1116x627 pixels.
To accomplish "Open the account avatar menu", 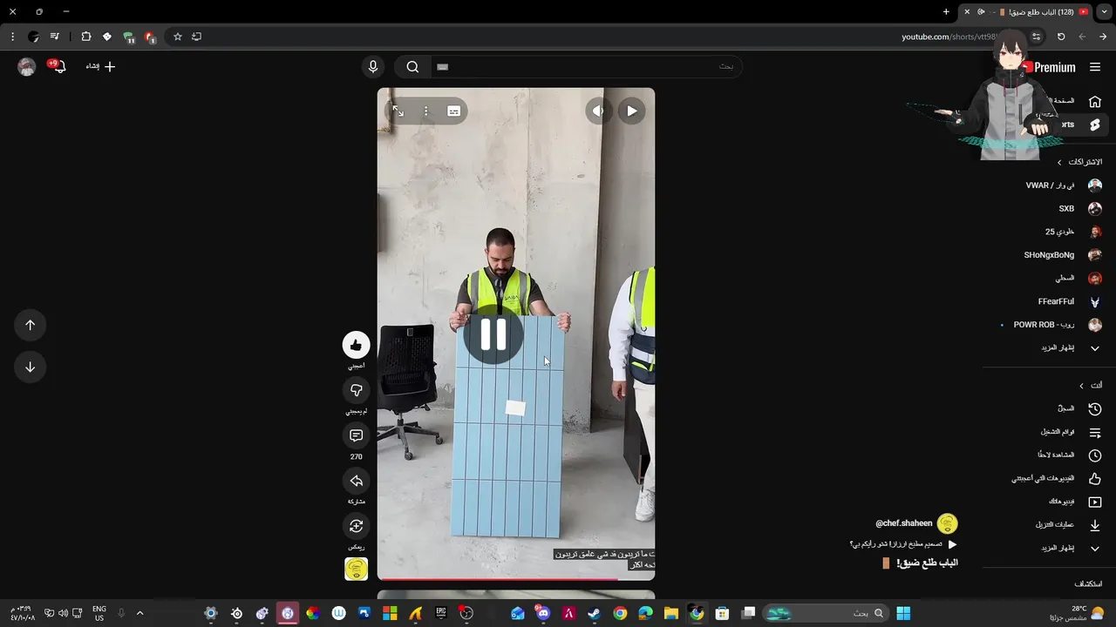I will point(26,67).
